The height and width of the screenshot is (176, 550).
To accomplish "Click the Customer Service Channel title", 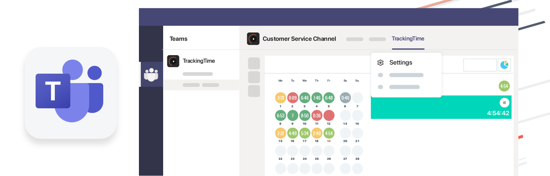I will click(x=299, y=39).
